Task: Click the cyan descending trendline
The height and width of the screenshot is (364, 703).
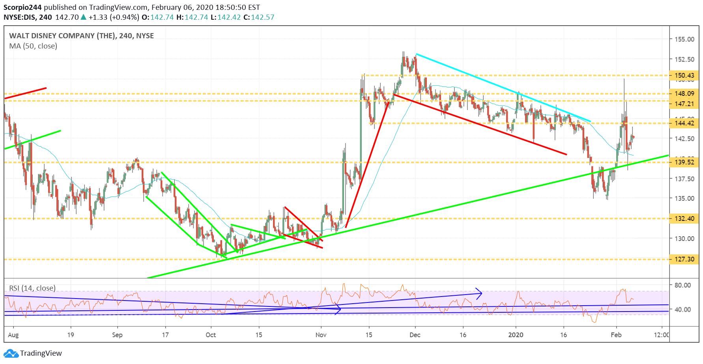Action: (503, 88)
